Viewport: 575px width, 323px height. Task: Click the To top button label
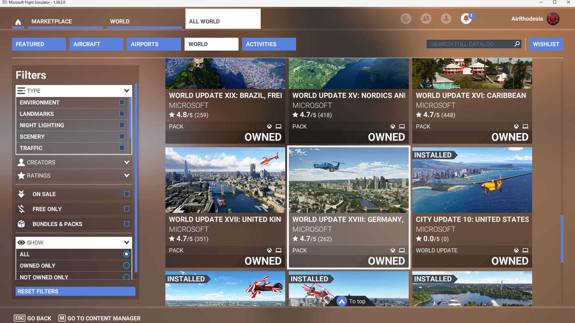coord(357,301)
